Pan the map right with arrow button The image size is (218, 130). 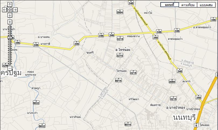point(15,10)
